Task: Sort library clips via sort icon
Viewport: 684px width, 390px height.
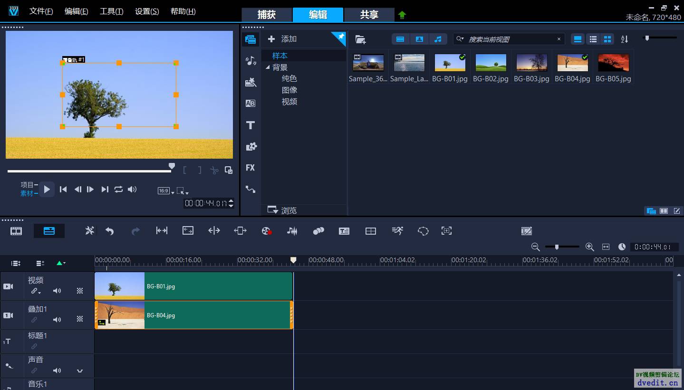Action: (625, 39)
